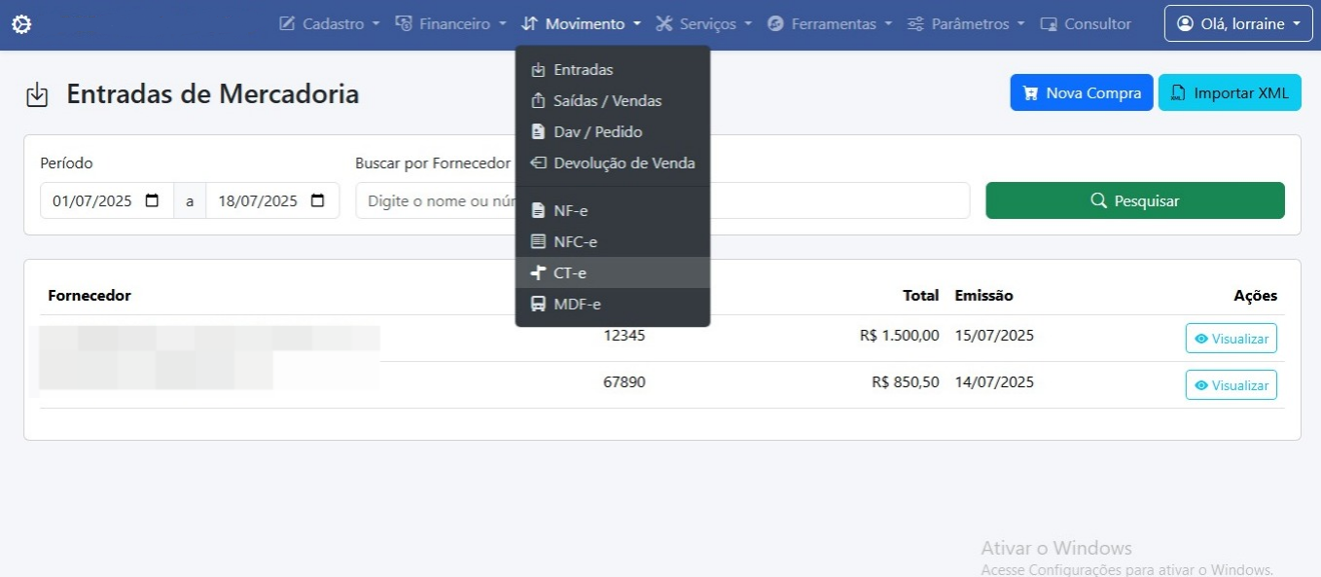
Task: Choose Saídas / Vendas menu entry
Action: click(x=607, y=101)
